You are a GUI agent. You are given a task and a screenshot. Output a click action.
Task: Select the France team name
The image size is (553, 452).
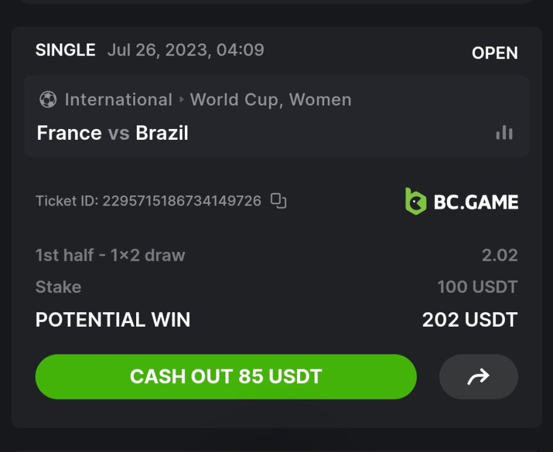point(69,133)
